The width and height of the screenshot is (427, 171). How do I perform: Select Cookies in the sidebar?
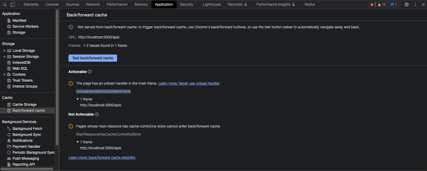(x=19, y=74)
